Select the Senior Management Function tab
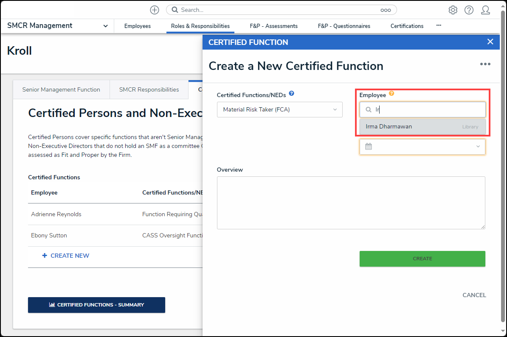Image resolution: width=507 pixels, height=337 pixels. click(61, 90)
